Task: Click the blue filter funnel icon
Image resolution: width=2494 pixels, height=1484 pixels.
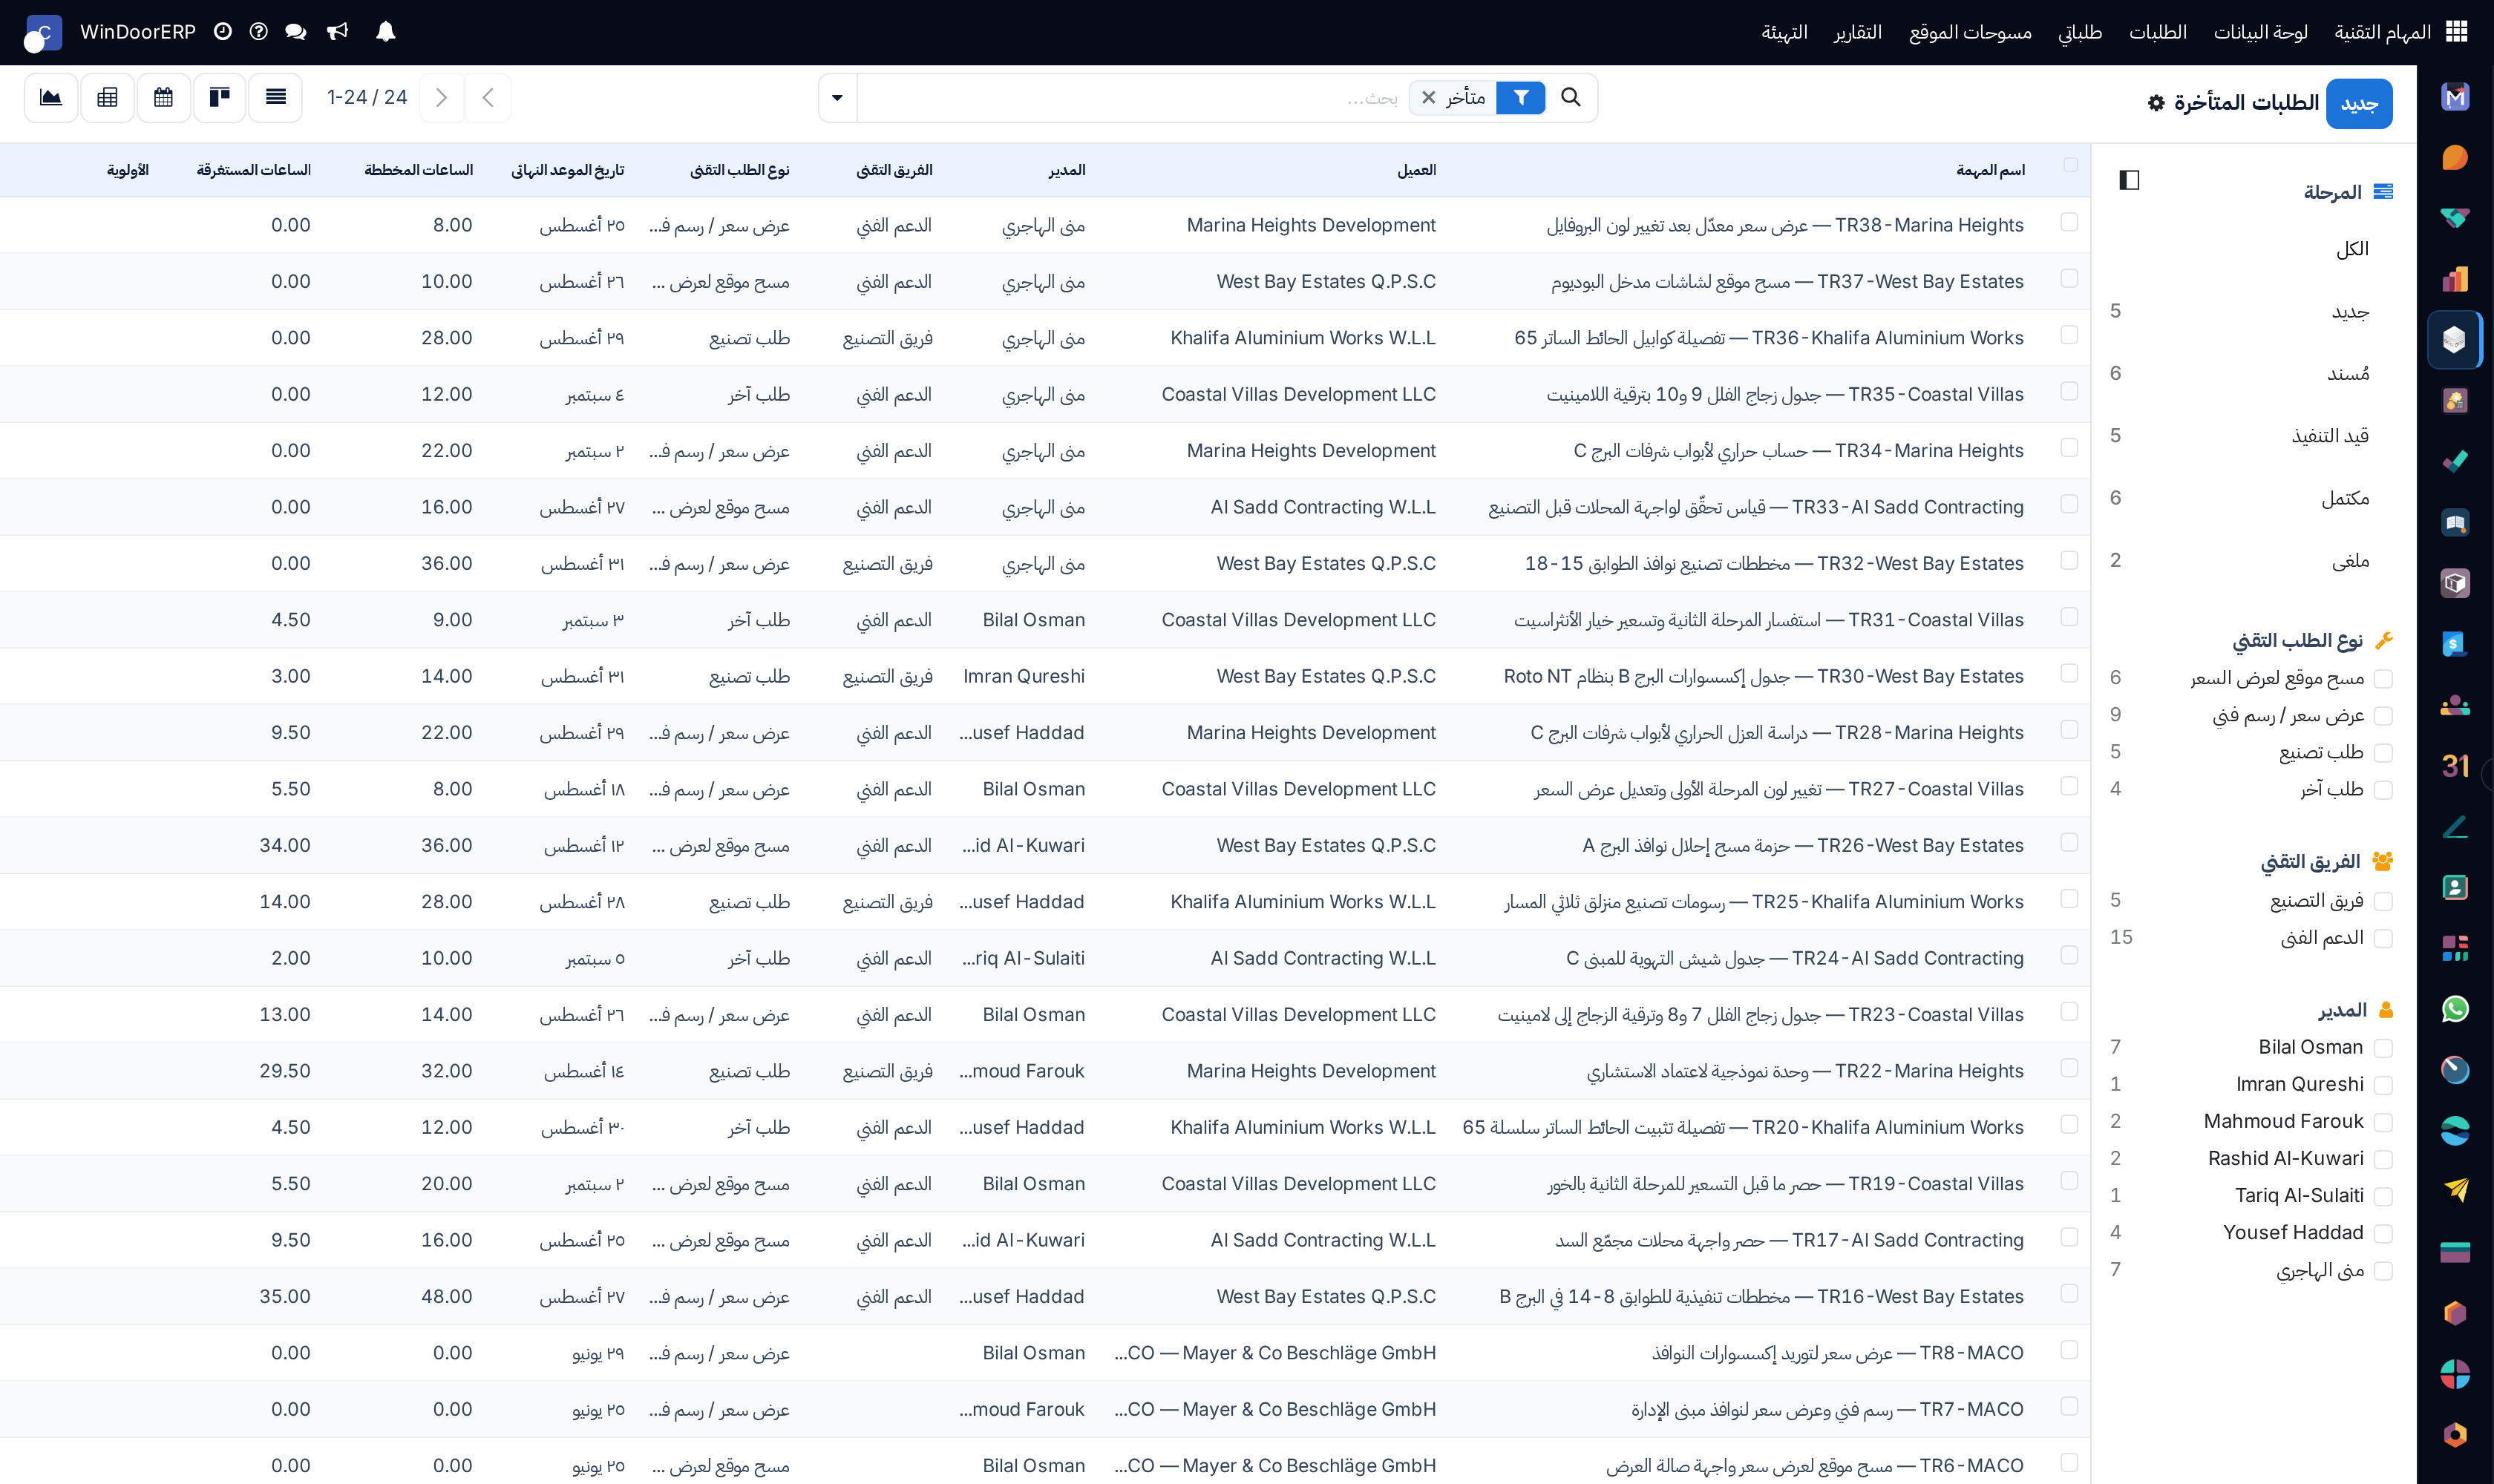Action: coord(1521,97)
